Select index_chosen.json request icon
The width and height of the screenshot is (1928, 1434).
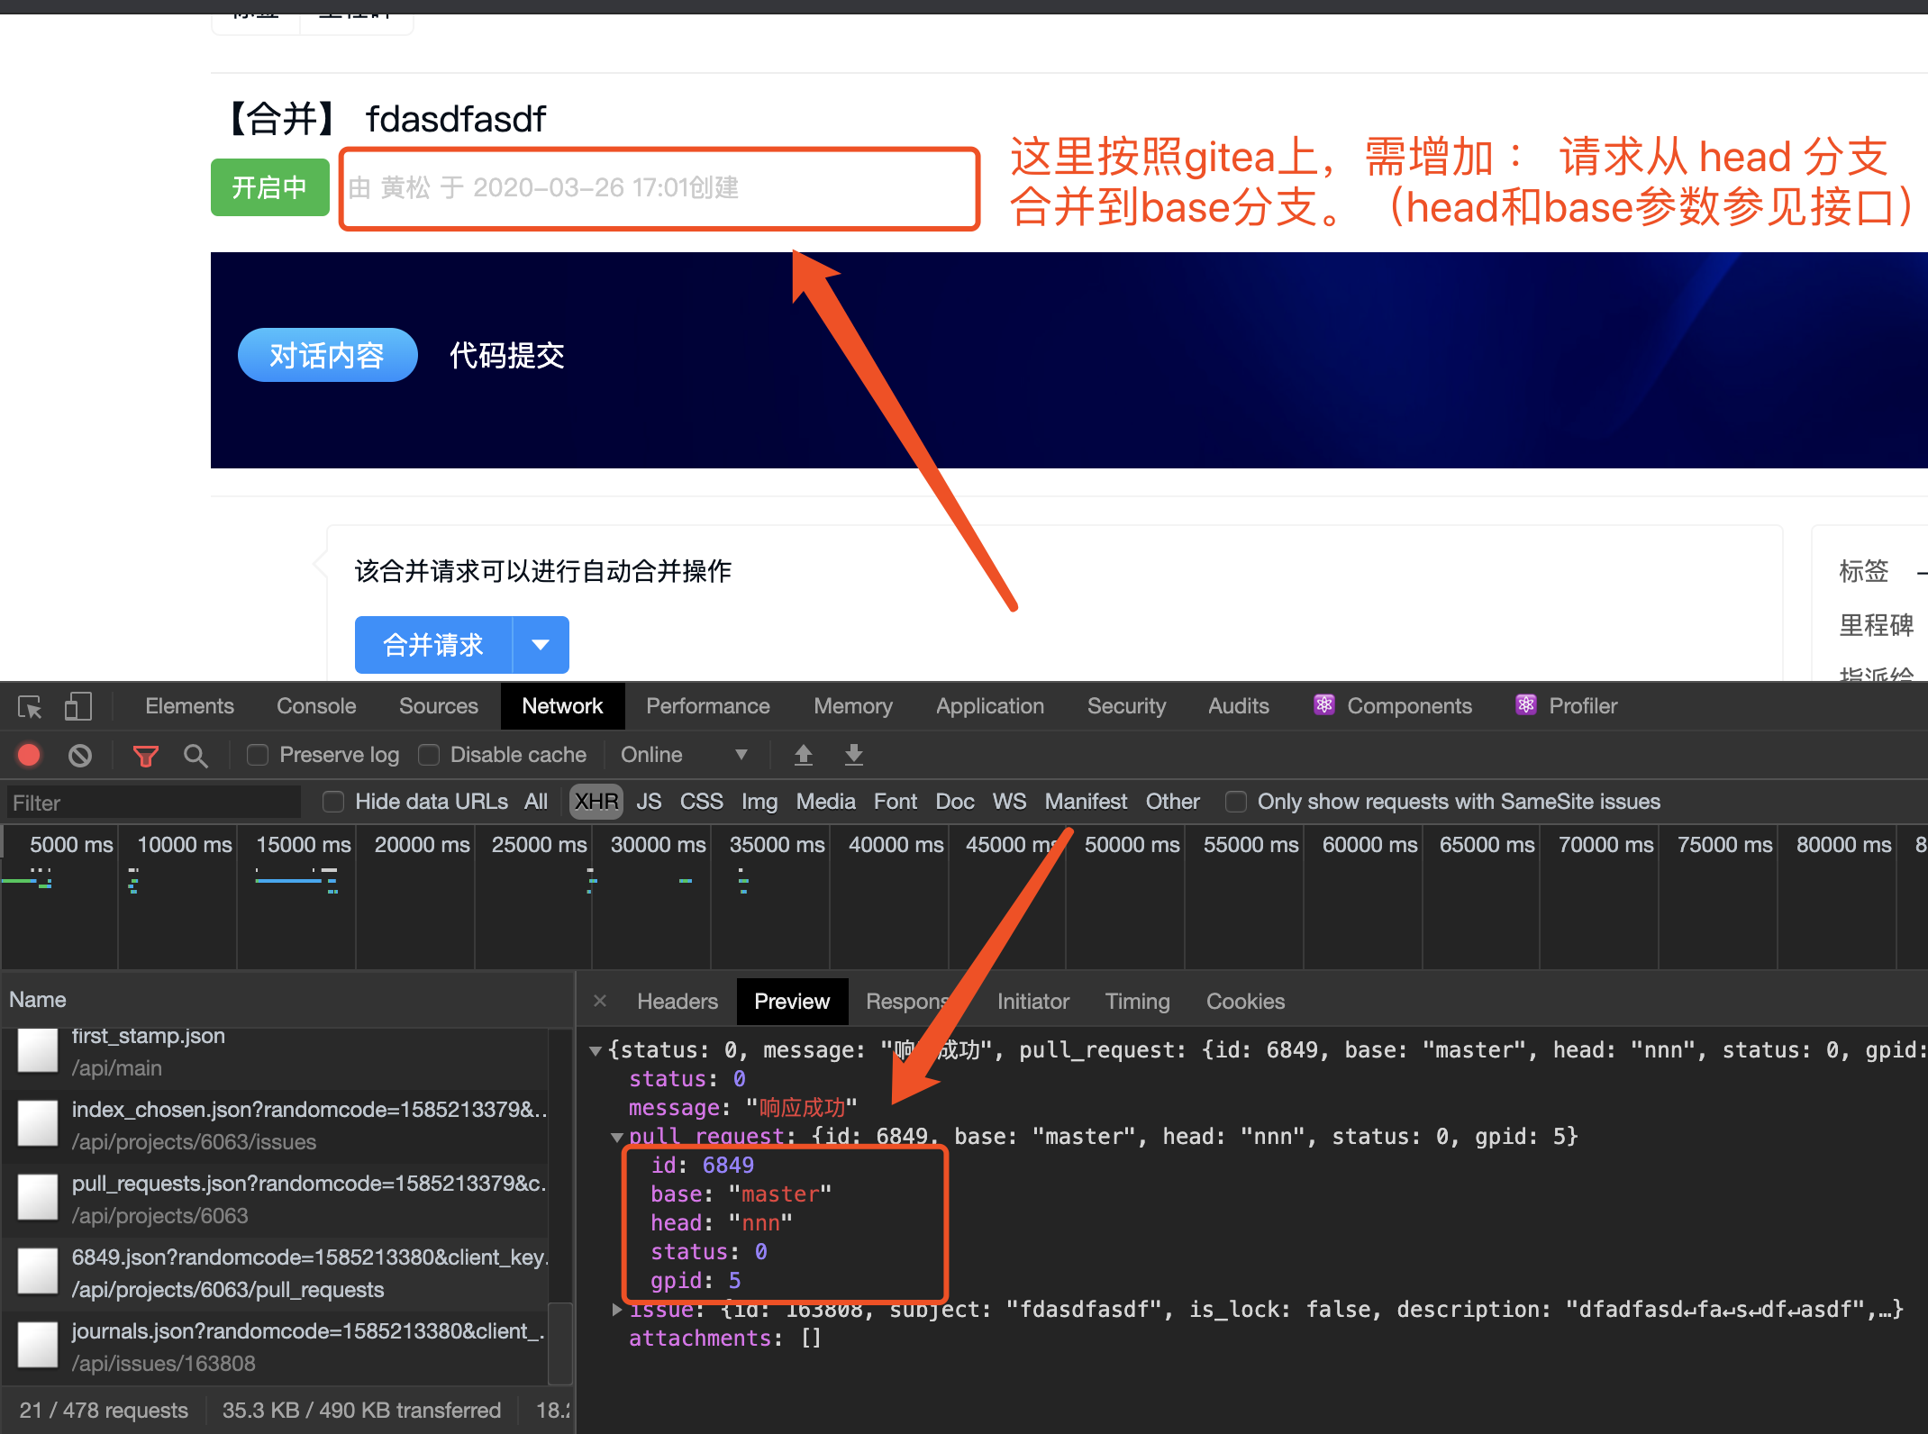(38, 1124)
